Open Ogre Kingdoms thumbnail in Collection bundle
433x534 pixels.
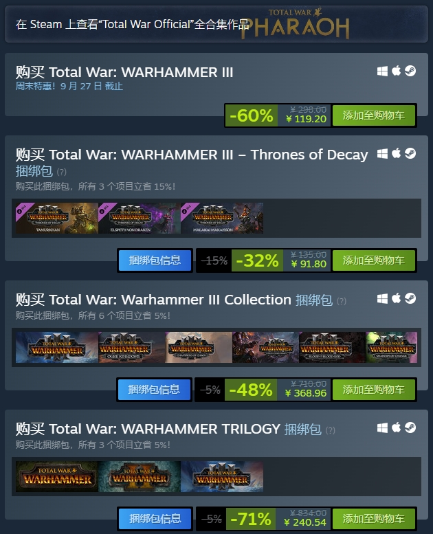[x=132, y=347]
